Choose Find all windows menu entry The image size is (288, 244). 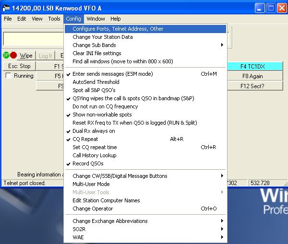(145, 61)
